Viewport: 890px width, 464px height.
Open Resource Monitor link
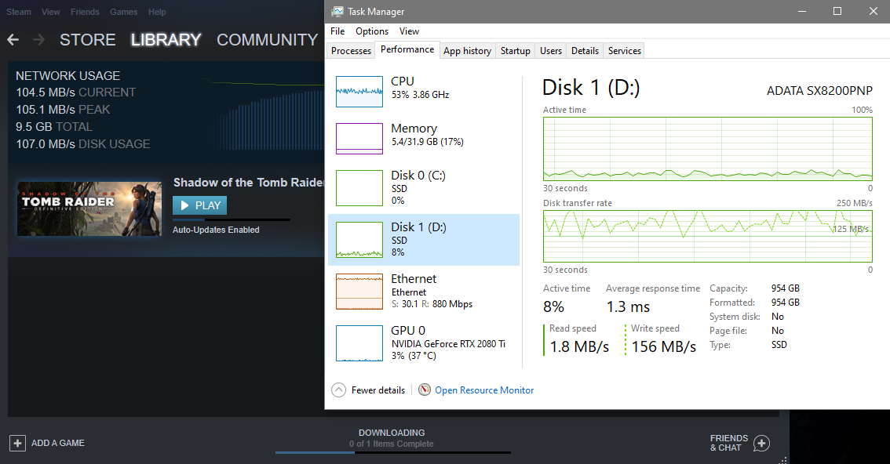pos(484,390)
